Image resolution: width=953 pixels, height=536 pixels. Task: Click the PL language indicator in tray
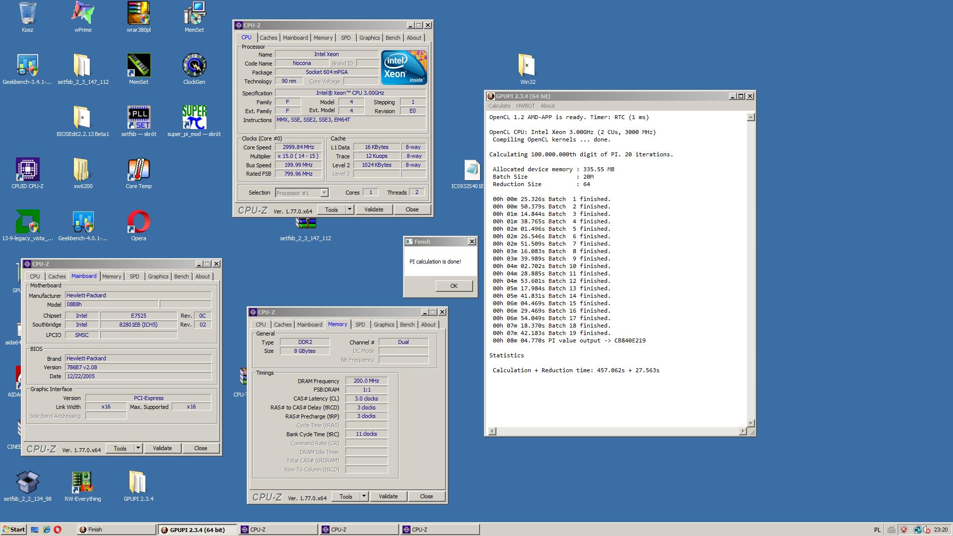pos(877,530)
